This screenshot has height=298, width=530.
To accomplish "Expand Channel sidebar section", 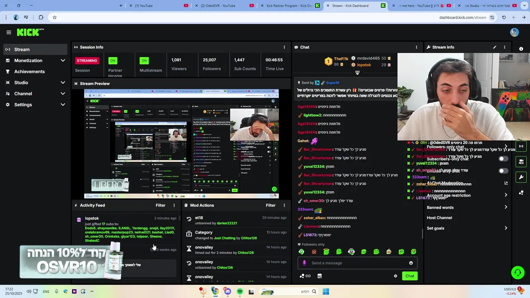I will pyautogui.click(x=63, y=94).
